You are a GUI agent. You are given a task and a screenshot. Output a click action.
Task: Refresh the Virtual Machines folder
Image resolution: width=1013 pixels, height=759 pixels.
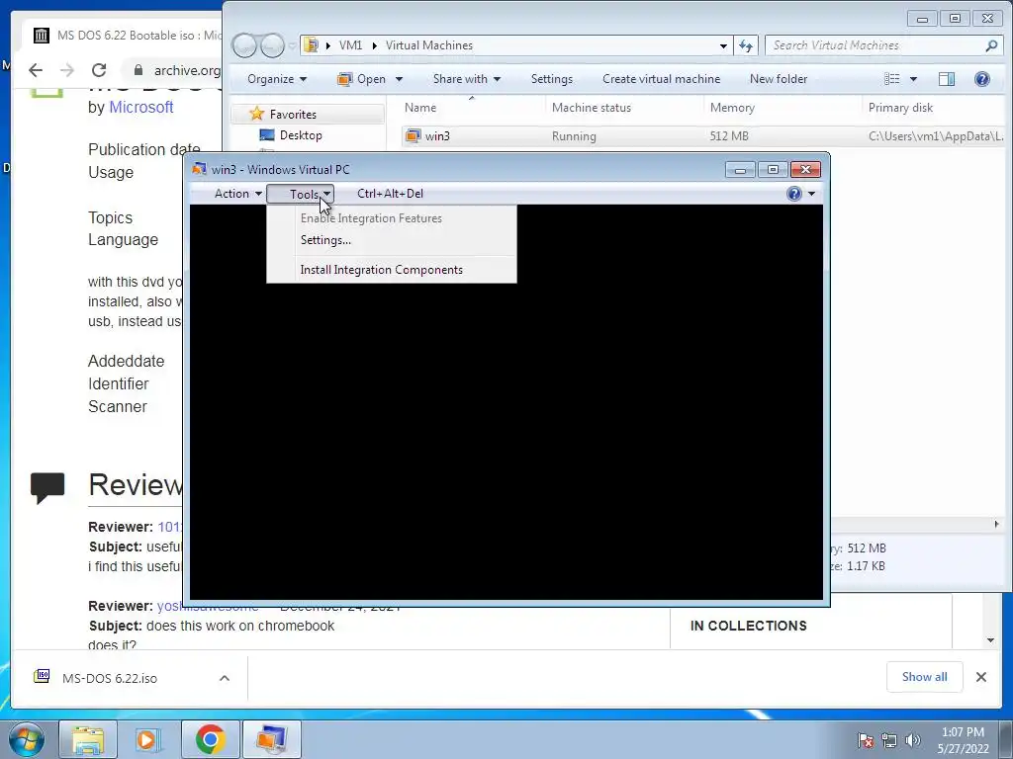point(746,45)
